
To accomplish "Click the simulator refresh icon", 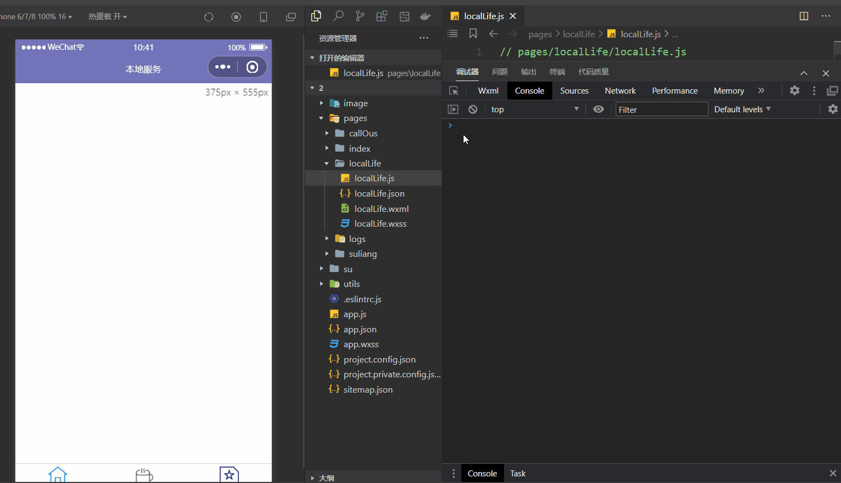I will 209,17.
